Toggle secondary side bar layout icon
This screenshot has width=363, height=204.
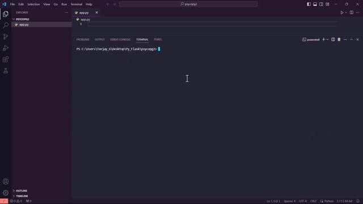click(321, 4)
